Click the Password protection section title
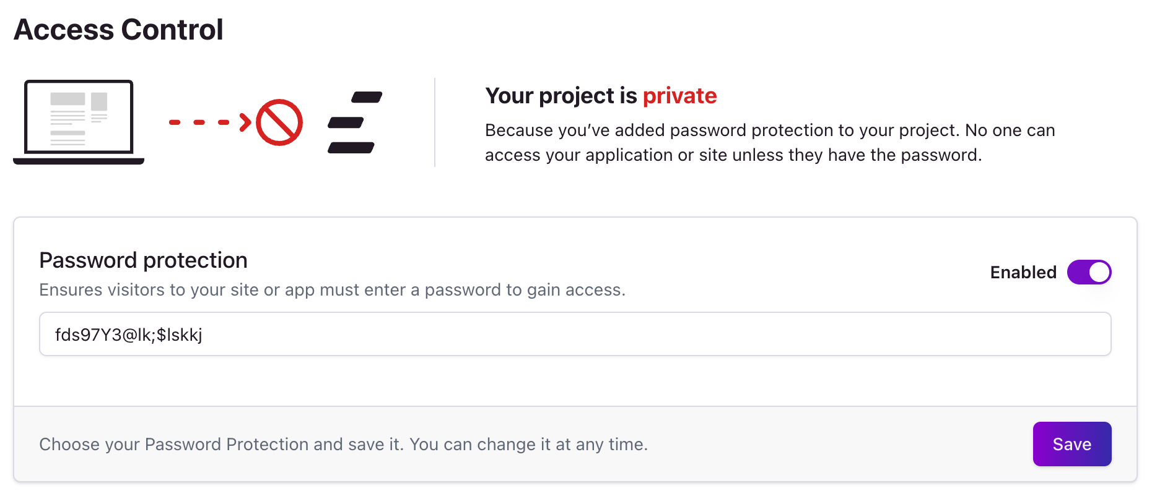This screenshot has width=1152, height=491. tap(143, 260)
